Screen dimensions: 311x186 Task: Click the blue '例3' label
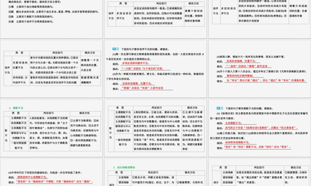(220, 108)
